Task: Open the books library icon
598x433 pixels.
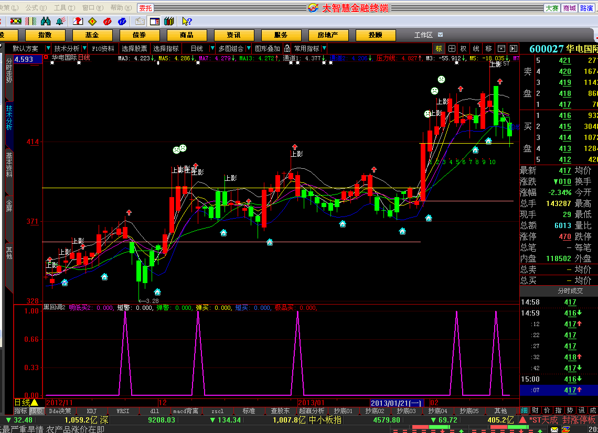Action: pos(169,21)
